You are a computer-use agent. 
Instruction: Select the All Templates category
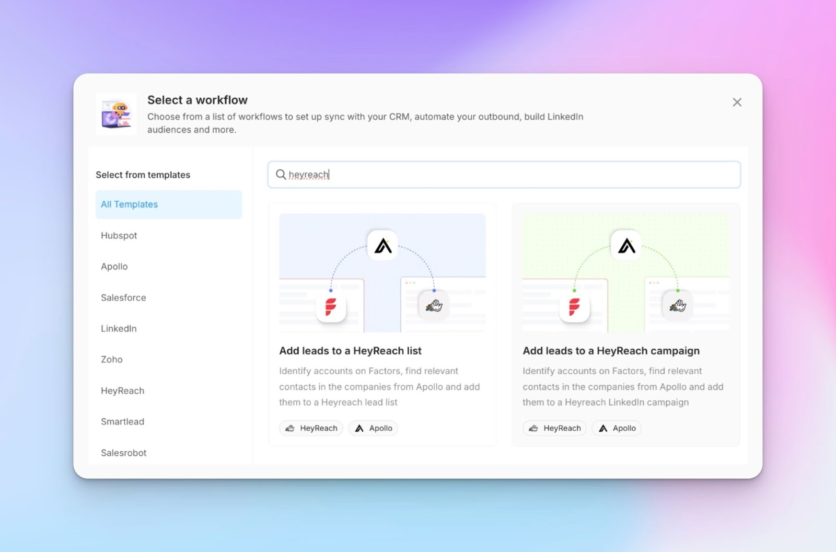pos(169,204)
